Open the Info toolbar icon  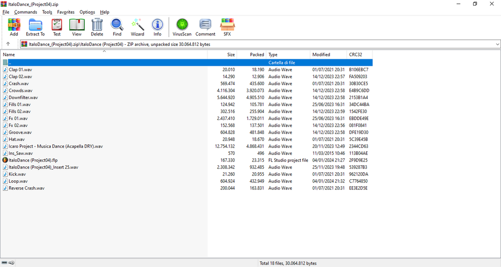157,24
